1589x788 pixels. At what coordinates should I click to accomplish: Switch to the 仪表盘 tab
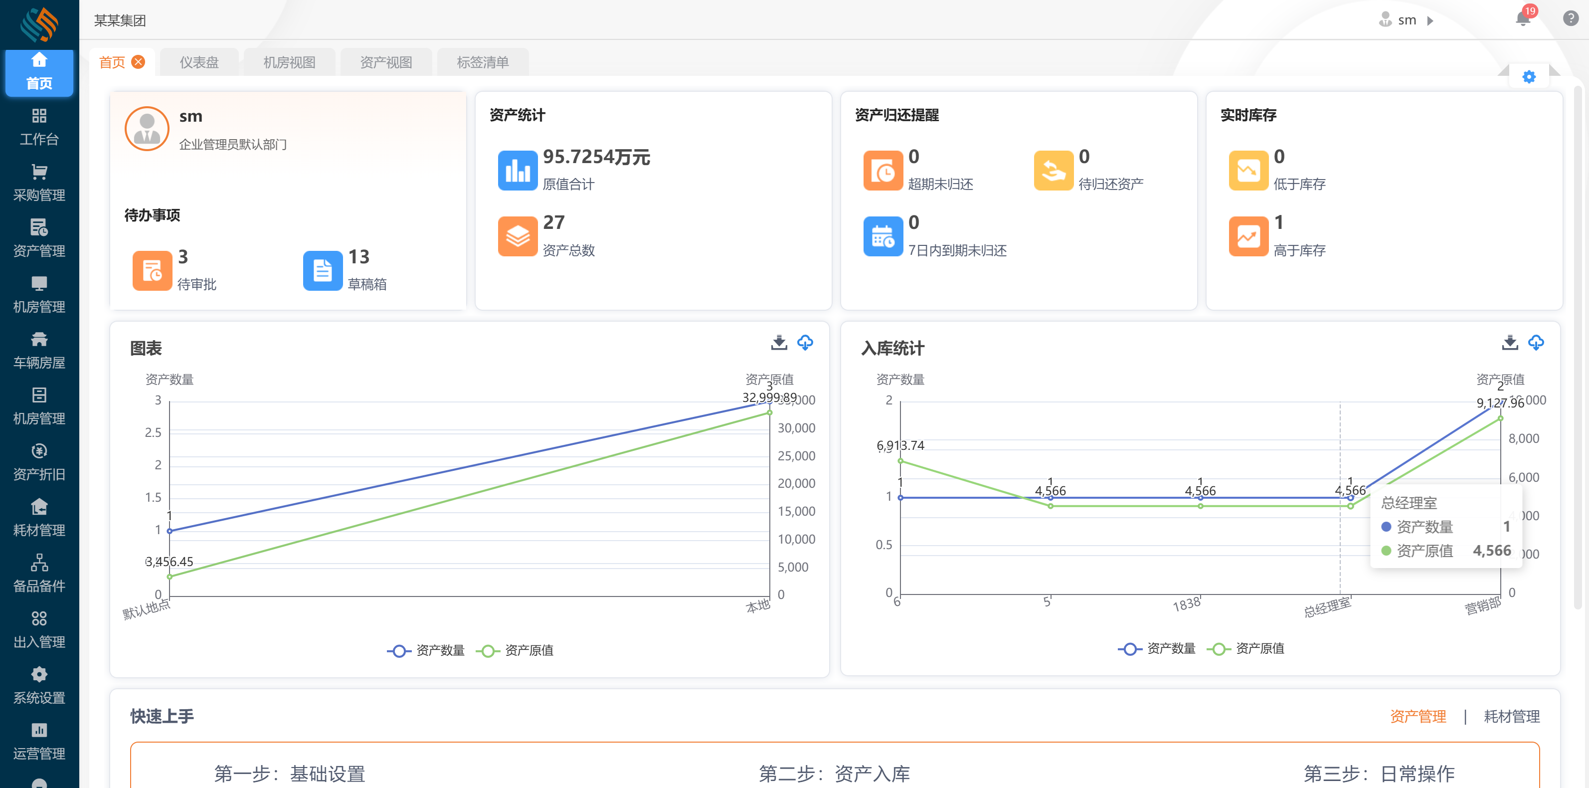click(x=198, y=62)
